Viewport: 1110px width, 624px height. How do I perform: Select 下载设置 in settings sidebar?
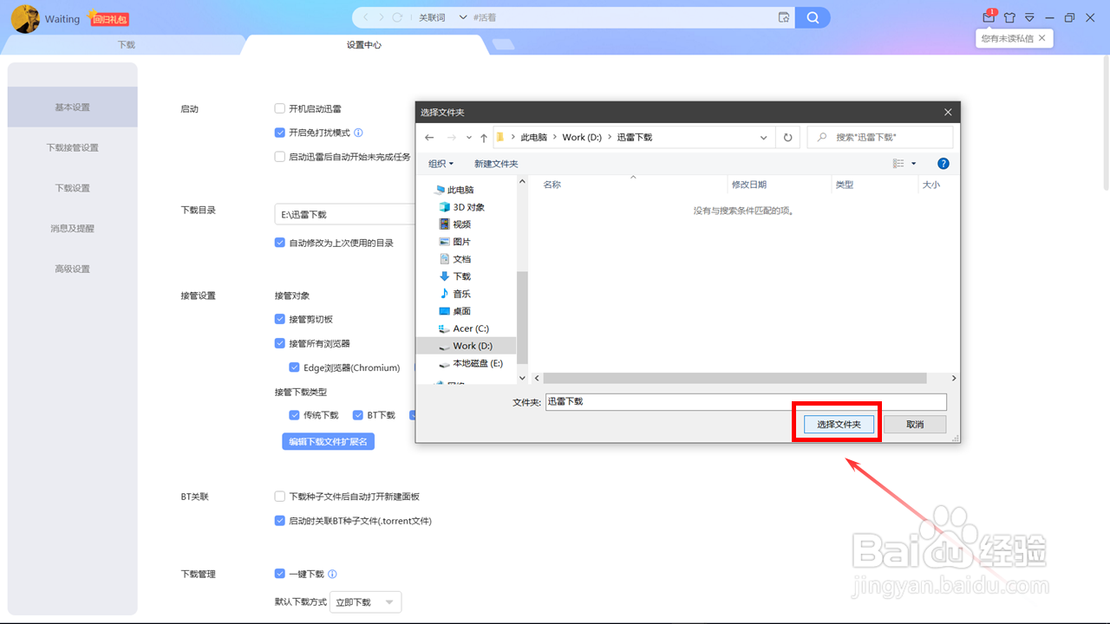(x=73, y=188)
